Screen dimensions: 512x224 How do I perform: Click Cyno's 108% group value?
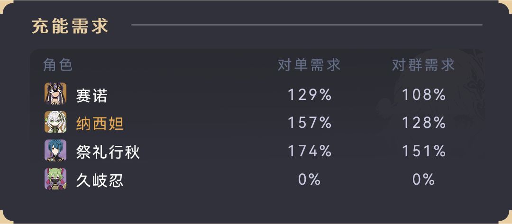424,95
